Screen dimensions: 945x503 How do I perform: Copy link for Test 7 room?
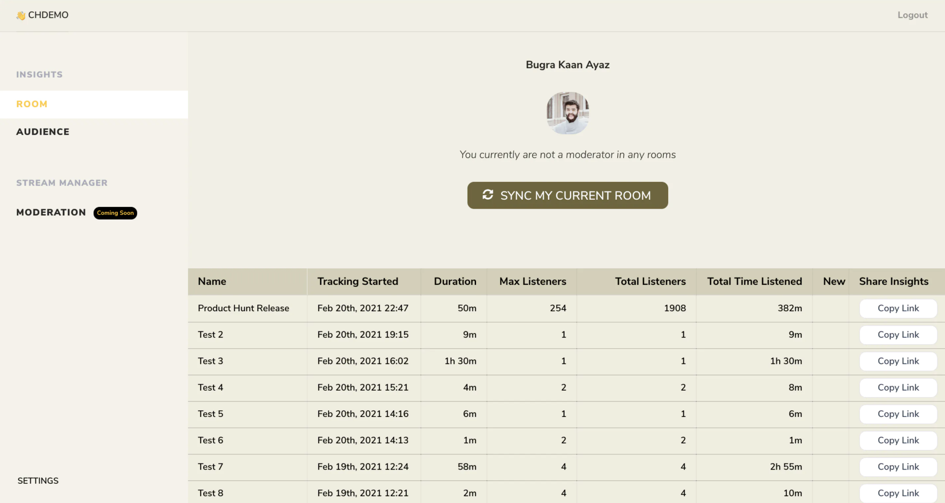coord(898,466)
